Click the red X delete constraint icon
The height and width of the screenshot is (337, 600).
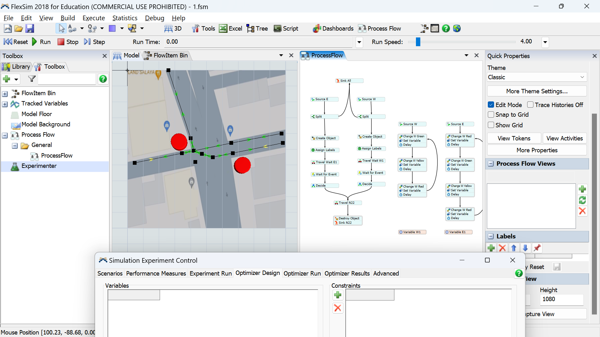337,308
